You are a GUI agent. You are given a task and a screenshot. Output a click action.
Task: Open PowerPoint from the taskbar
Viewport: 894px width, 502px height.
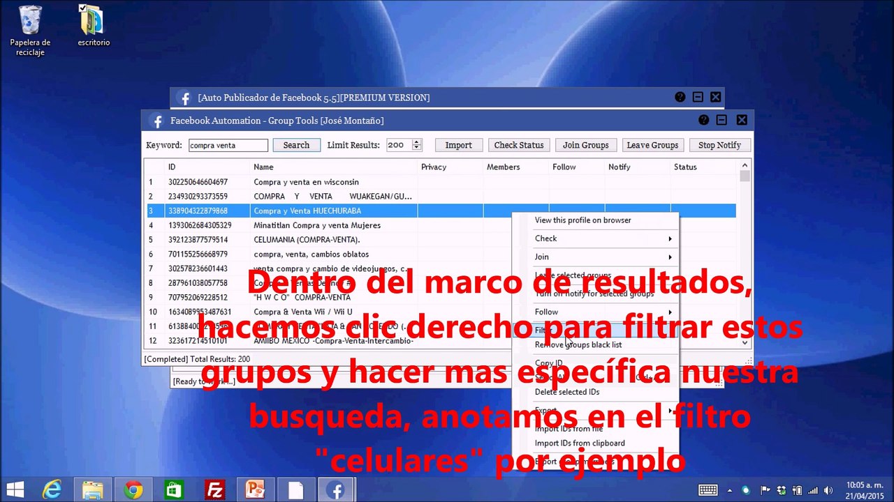tap(254, 490)
